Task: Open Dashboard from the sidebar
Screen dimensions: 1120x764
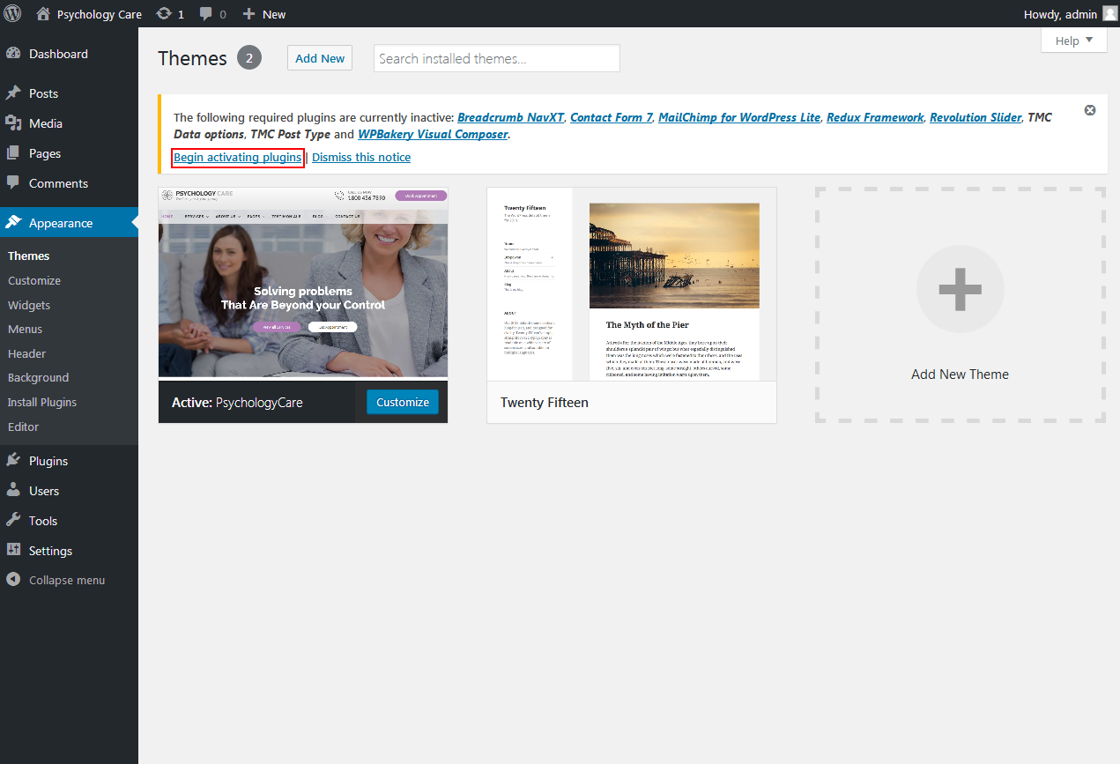Action: click(x=58, y=54)
